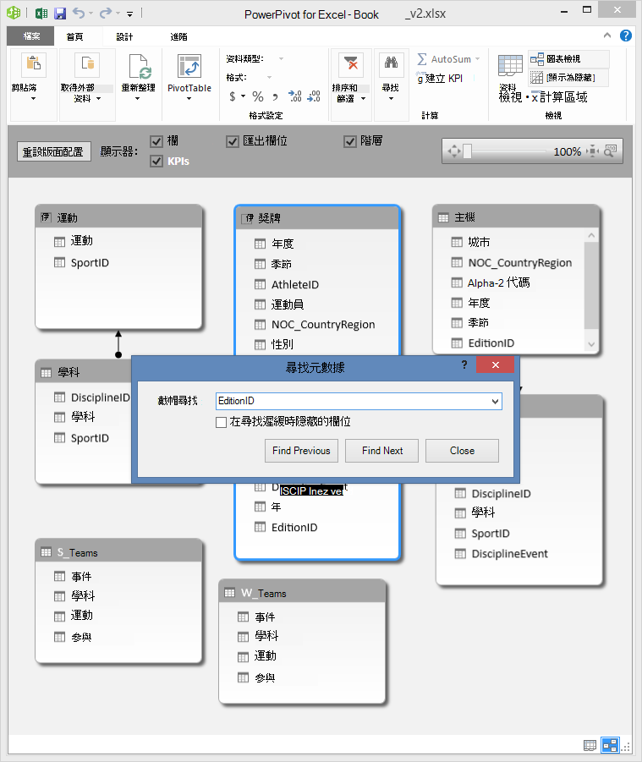This screenshot has height=762, width=642.
Task: Toggle the Hierarchies (階層) checkbox
Action: (x=350, y=141)
